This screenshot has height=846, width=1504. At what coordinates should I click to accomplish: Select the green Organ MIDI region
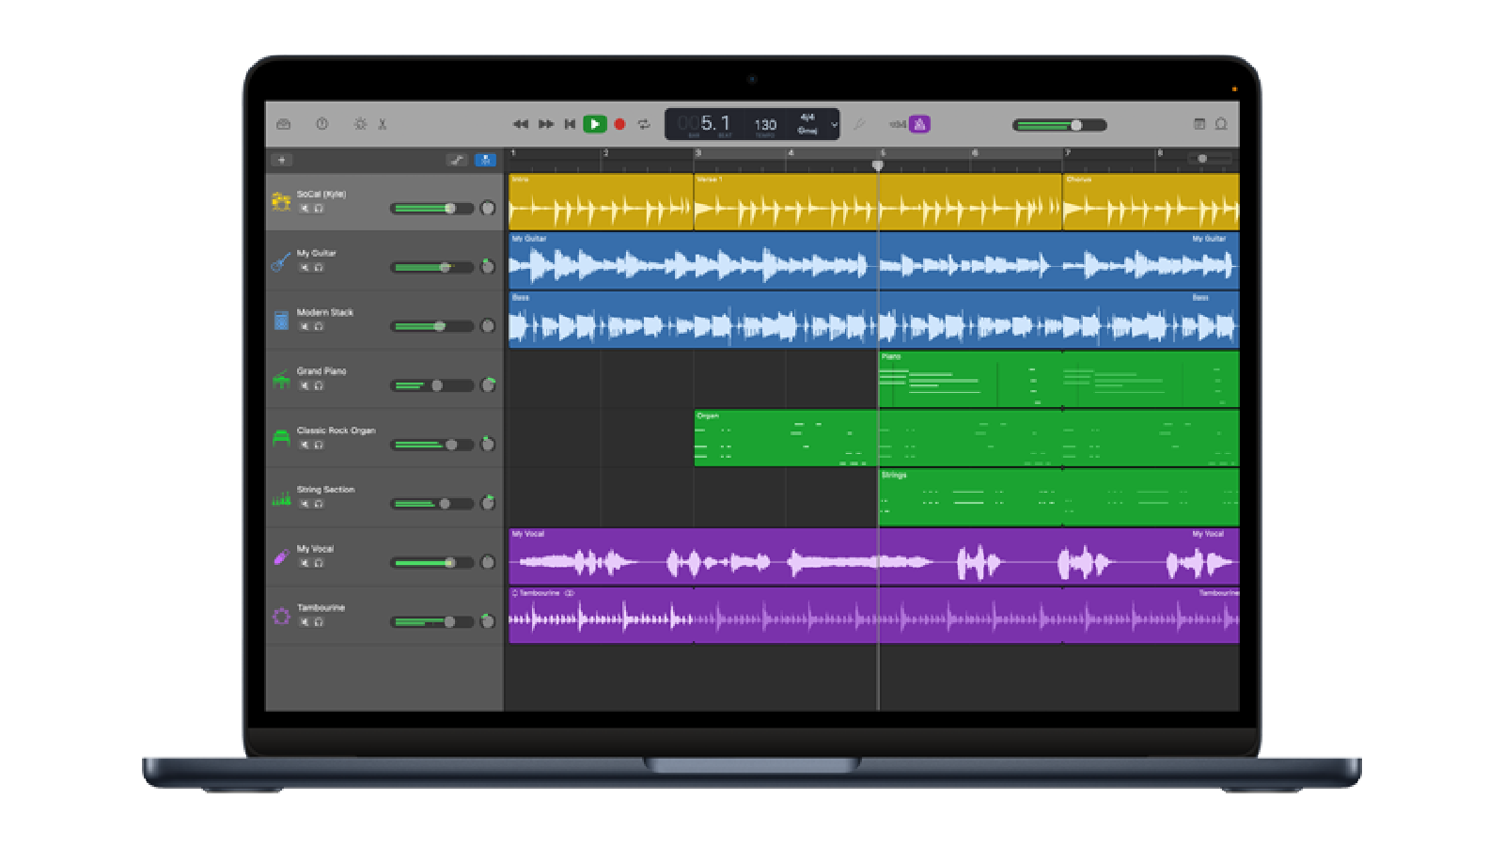tap(966, 438)
